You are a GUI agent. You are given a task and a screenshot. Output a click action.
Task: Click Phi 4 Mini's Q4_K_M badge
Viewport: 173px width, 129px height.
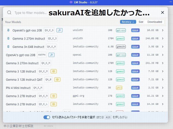click(38, 88)
